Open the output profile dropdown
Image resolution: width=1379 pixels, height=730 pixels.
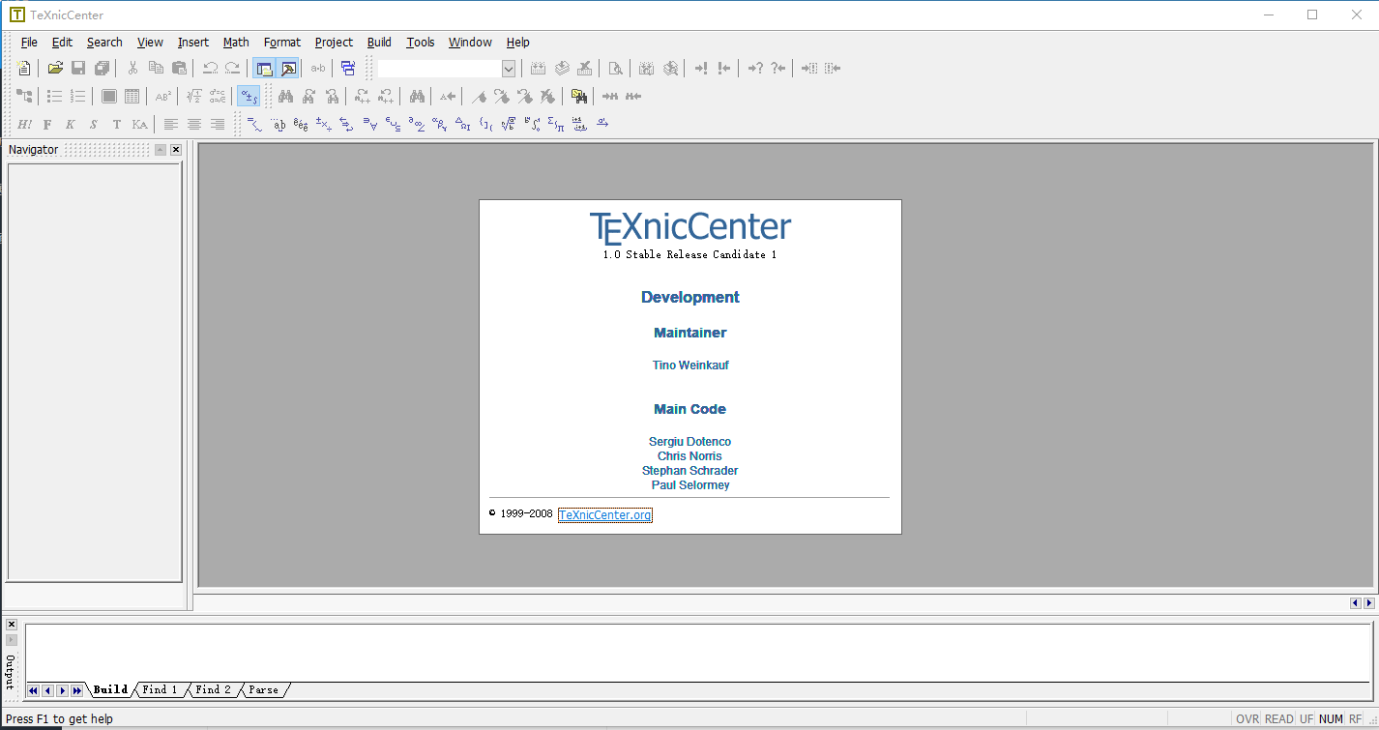pos(508,69)
